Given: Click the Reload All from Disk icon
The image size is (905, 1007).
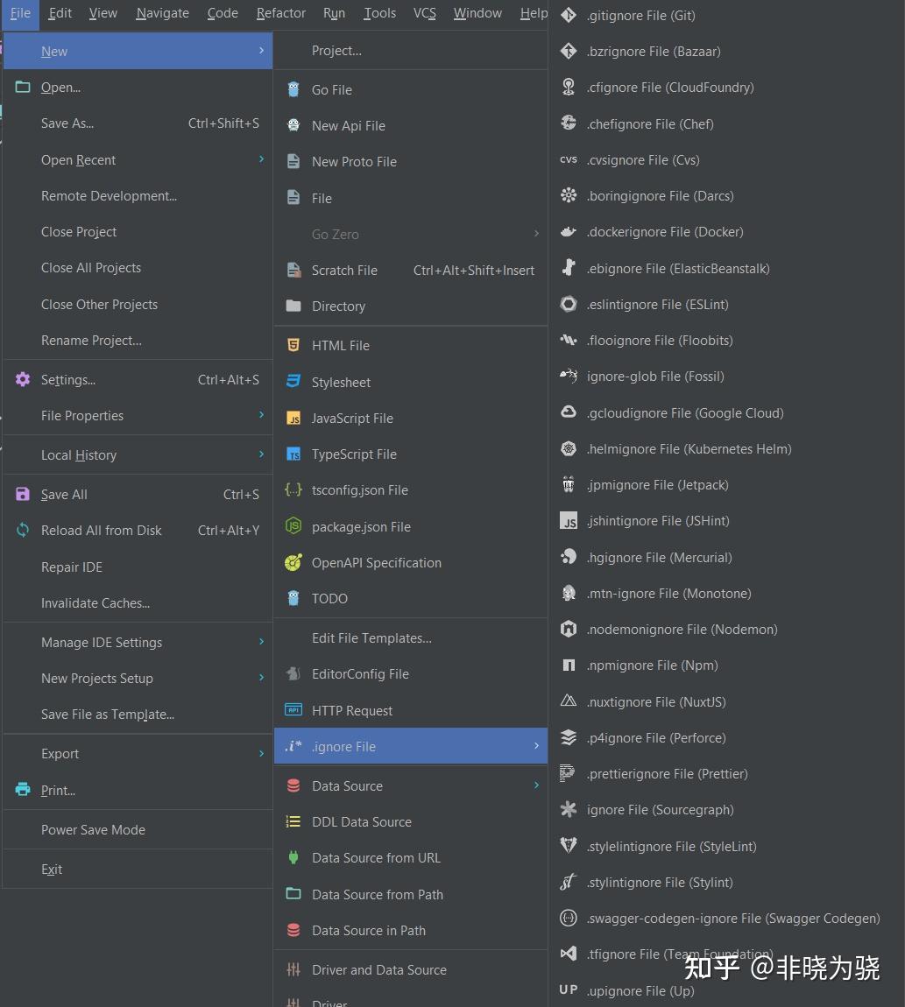Looking at the screenshot, I should 23,530.
